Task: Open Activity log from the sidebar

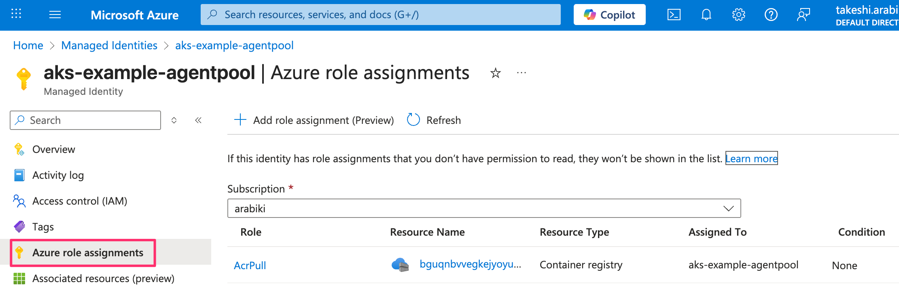Action: click(x=58, y=175)
